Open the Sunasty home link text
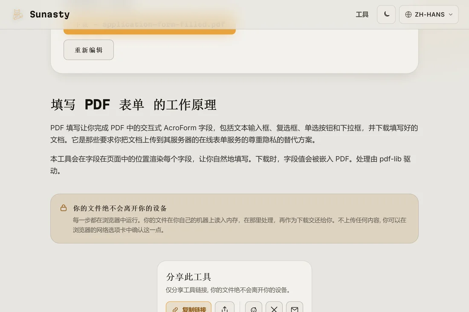The width and height of the screenshot is (469, 312). coord(49,14)
